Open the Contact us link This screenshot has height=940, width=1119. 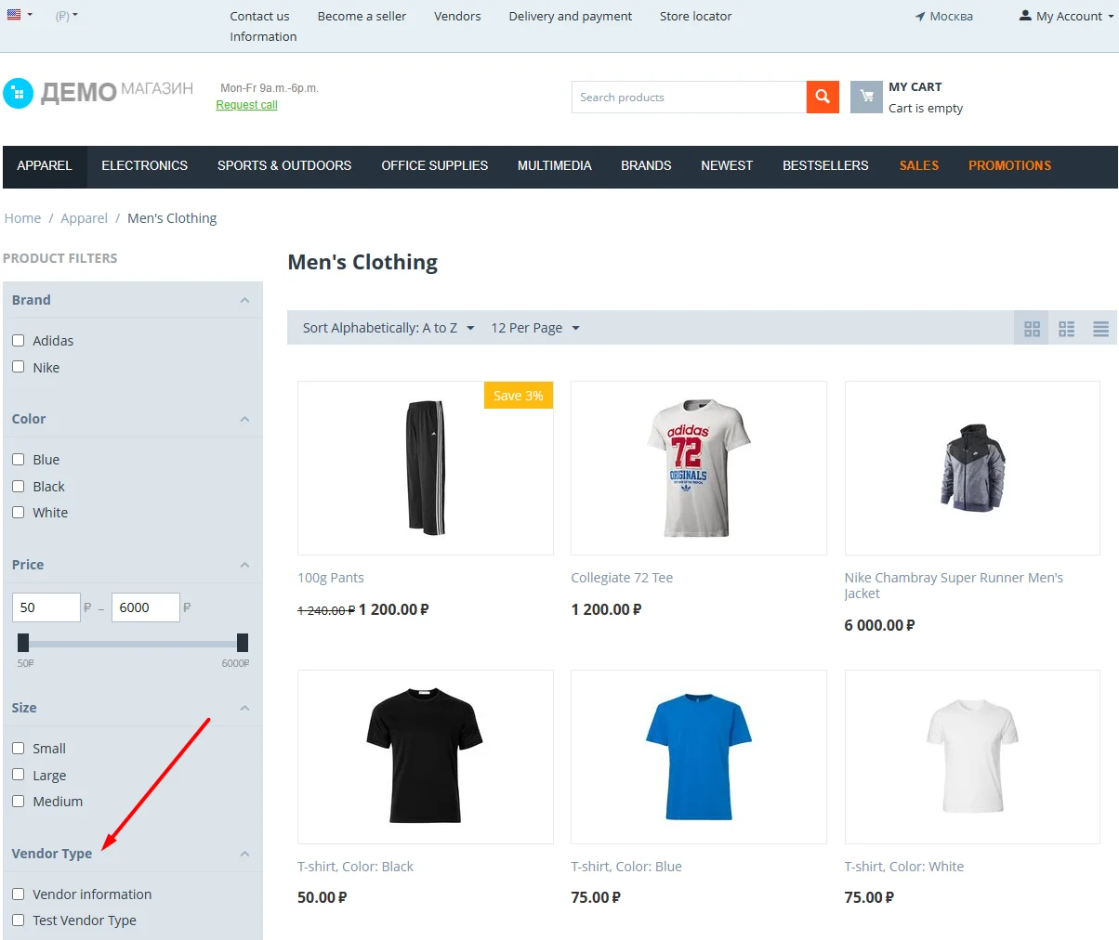[x=259, y=16]
